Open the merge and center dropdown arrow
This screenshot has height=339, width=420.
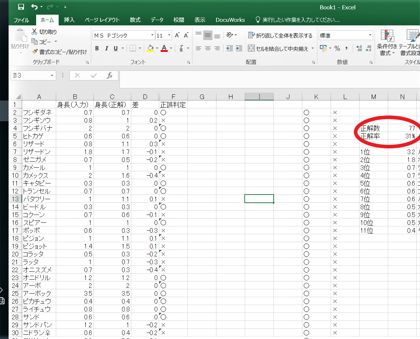coord(312,49)
